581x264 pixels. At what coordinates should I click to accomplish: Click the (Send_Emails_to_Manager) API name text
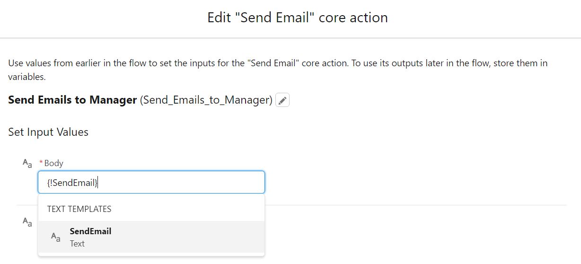pyautogui.click(x=206, y=100)
